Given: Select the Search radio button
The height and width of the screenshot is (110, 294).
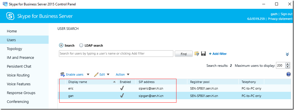Looking at the screenshot, I should click(61, 45).
